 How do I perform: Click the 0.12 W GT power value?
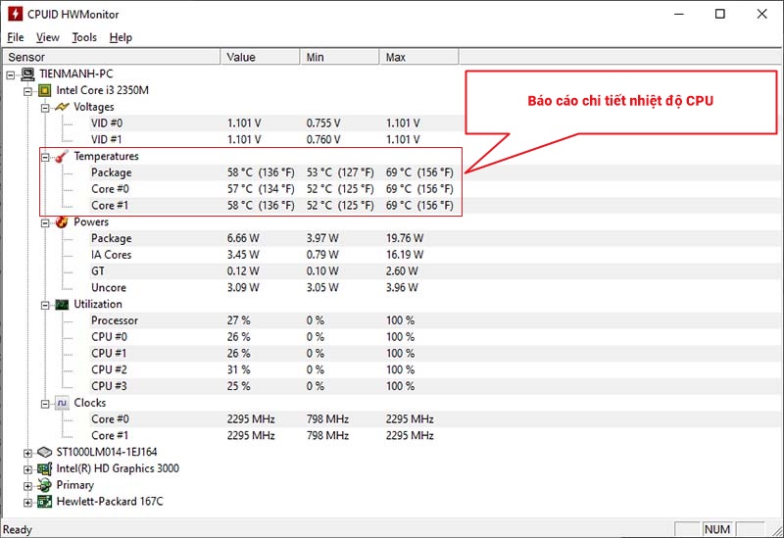click(243, 271)
